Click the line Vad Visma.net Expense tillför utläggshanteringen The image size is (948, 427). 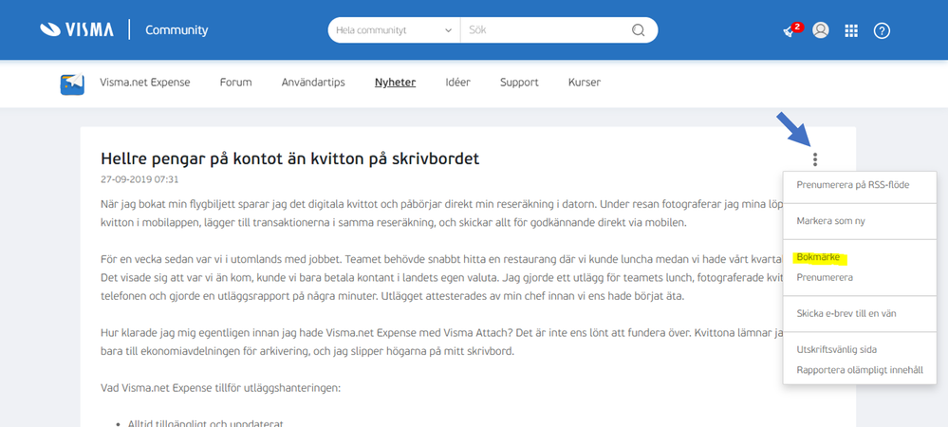(221, 387)
